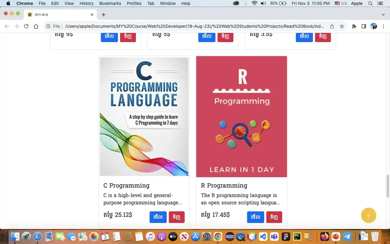Launch Firefox from the Dock
390x244 pixels.
(x=324, y=236)
